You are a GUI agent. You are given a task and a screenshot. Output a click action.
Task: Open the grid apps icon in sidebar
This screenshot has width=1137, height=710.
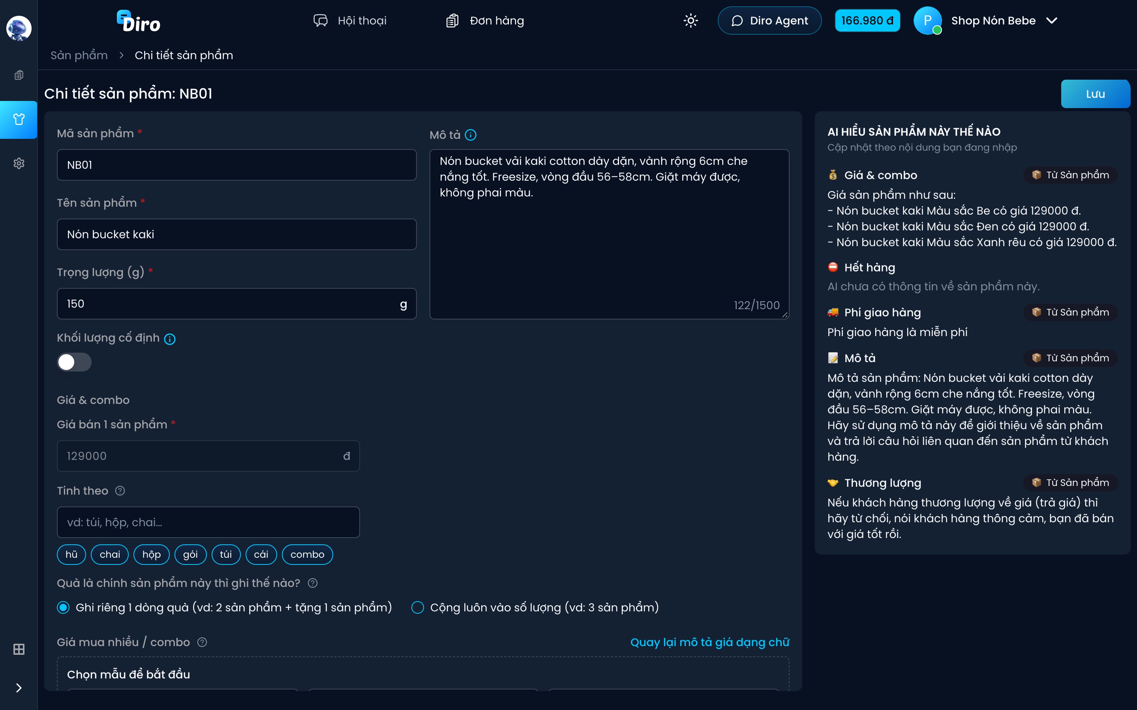[19, 649]
